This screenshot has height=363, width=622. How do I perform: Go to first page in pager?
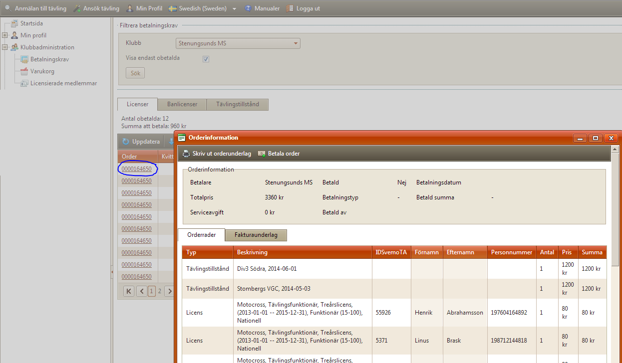129,291
